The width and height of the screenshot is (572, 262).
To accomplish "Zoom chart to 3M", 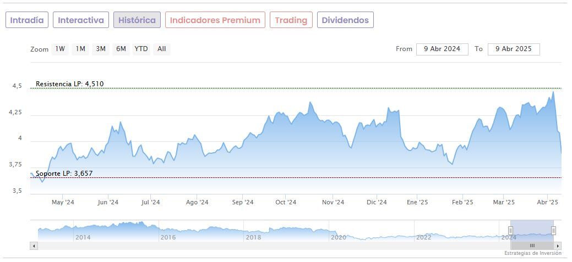I will (x=101, y=49).
